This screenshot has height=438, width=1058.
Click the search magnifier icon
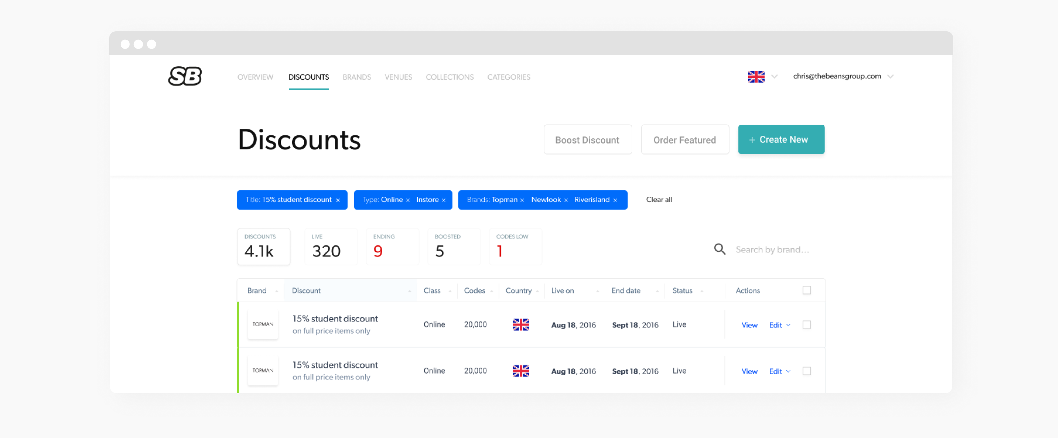point(720,249)
